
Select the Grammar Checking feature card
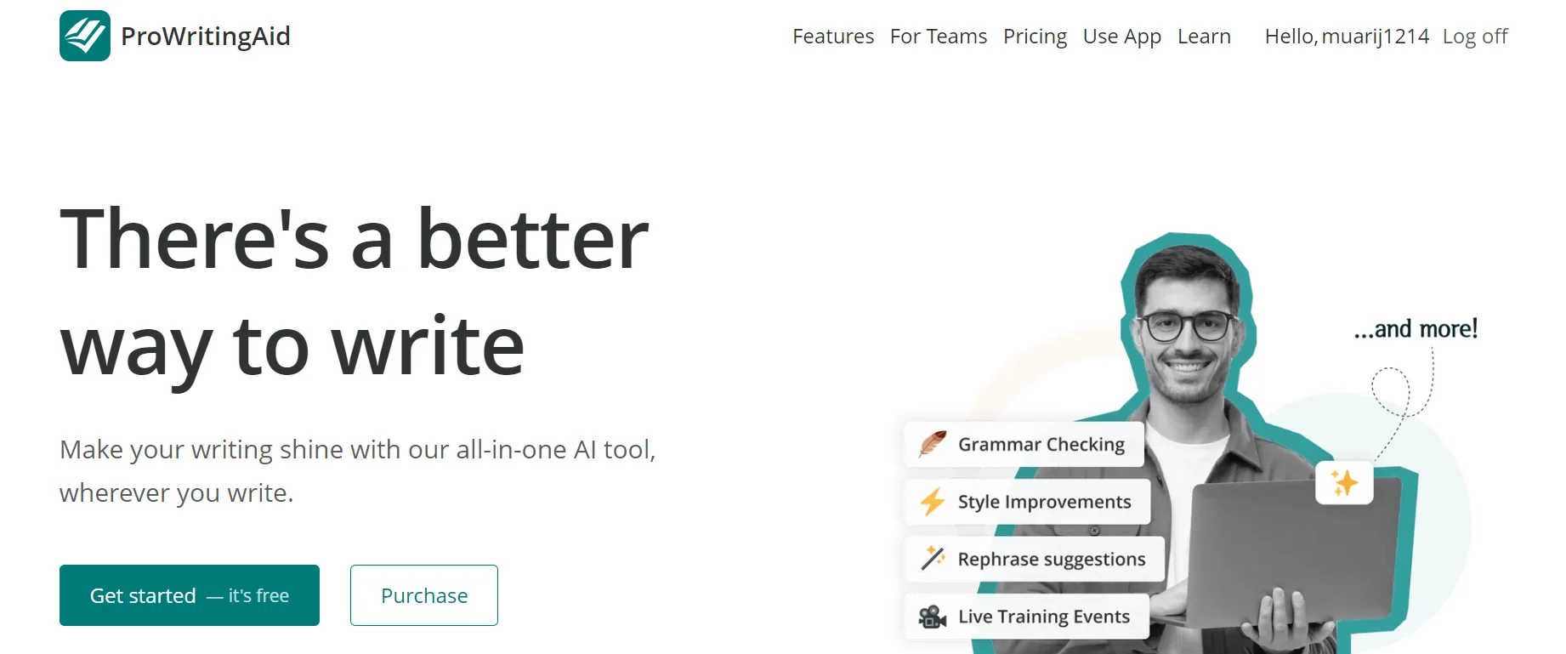click(x=1024, y=444)
